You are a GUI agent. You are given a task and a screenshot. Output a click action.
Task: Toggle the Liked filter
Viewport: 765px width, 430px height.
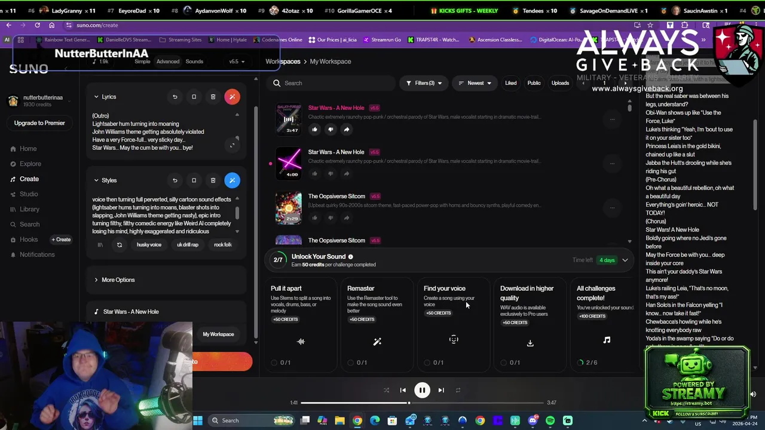pos(510,83)
